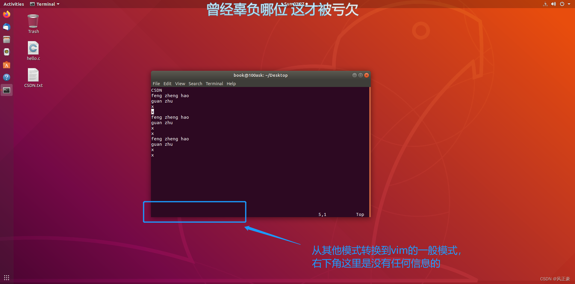Expand the system tray menu arrow

point(568,4)
